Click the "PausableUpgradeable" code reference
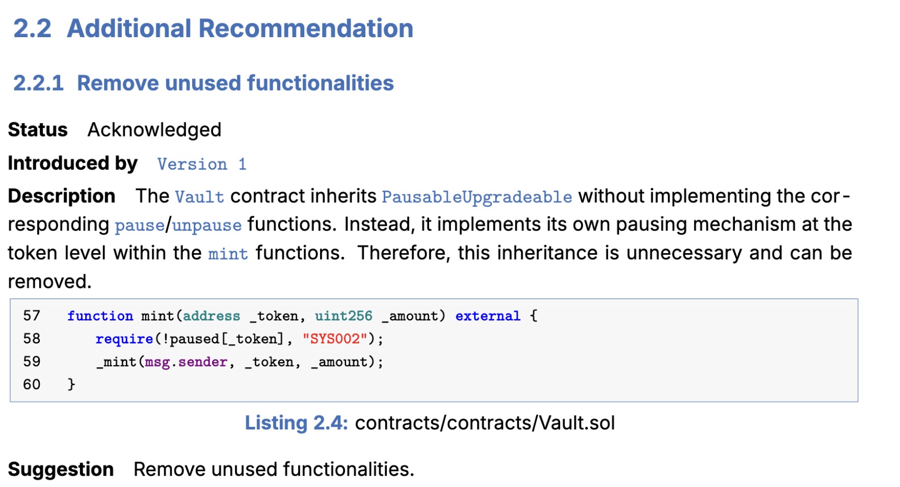900x487 pixels. click(477, 197)
